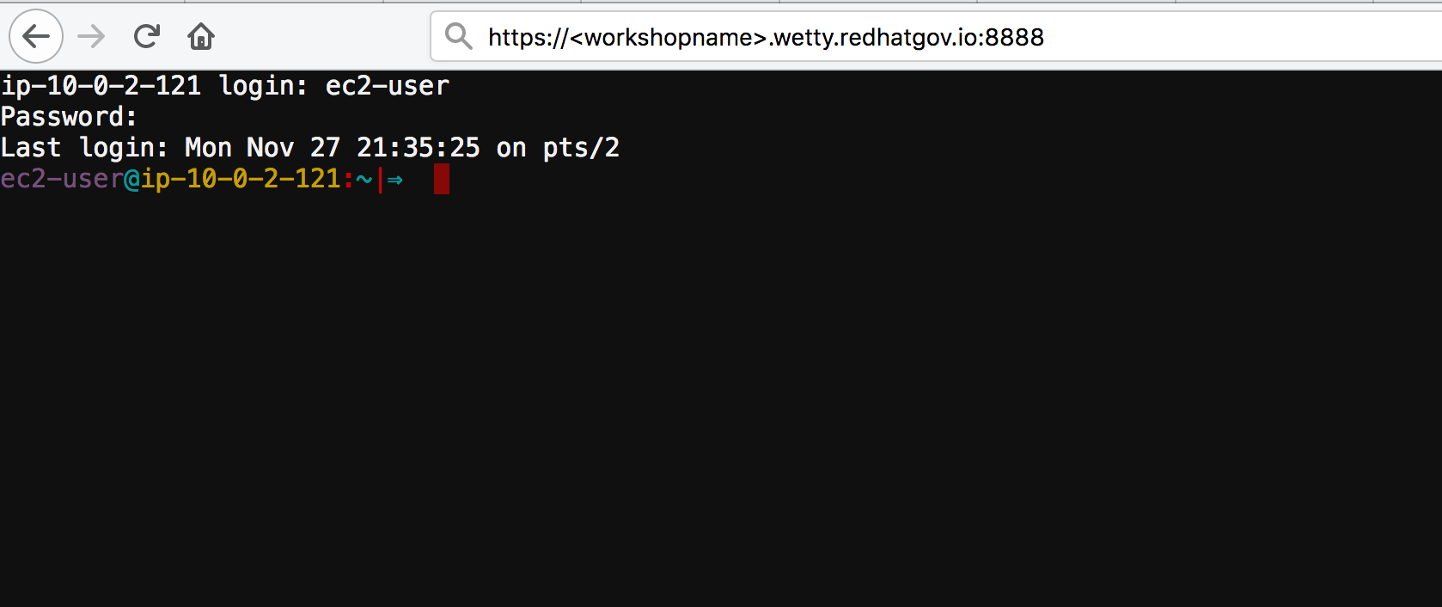Screen dimensions: 1442x607
Task: Click the tilde directory in the prompt
Action: (364, 179)
